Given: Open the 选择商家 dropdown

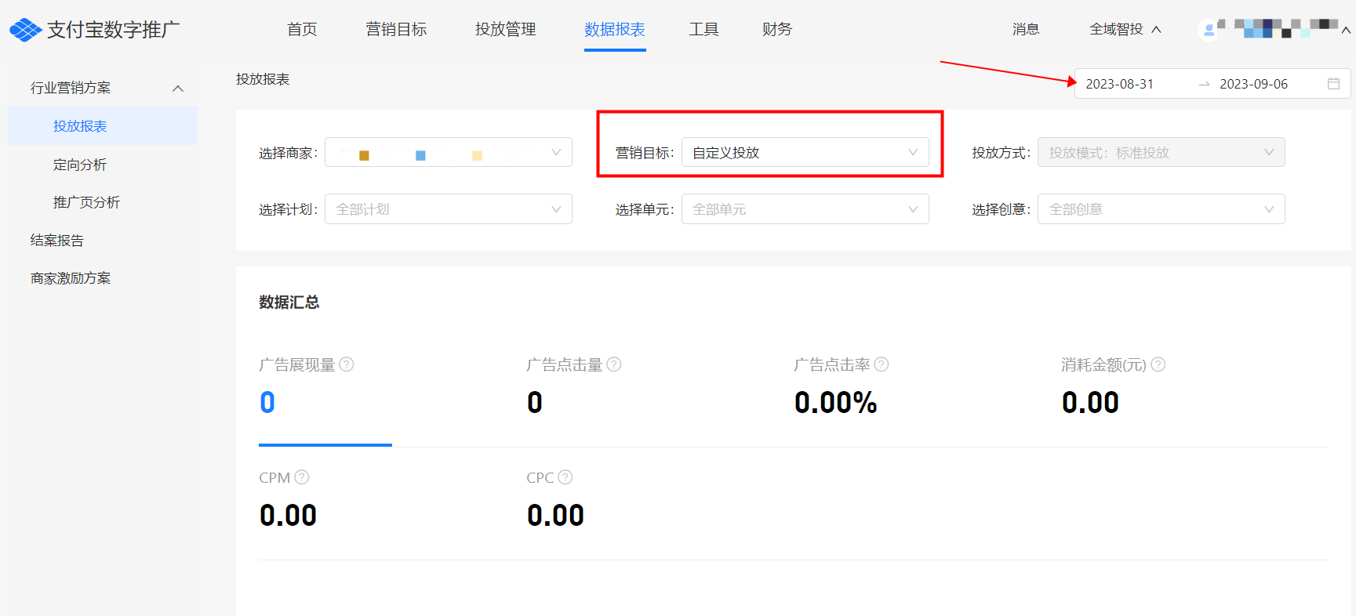Looking at the screenshot, I should tap(449, 152).
